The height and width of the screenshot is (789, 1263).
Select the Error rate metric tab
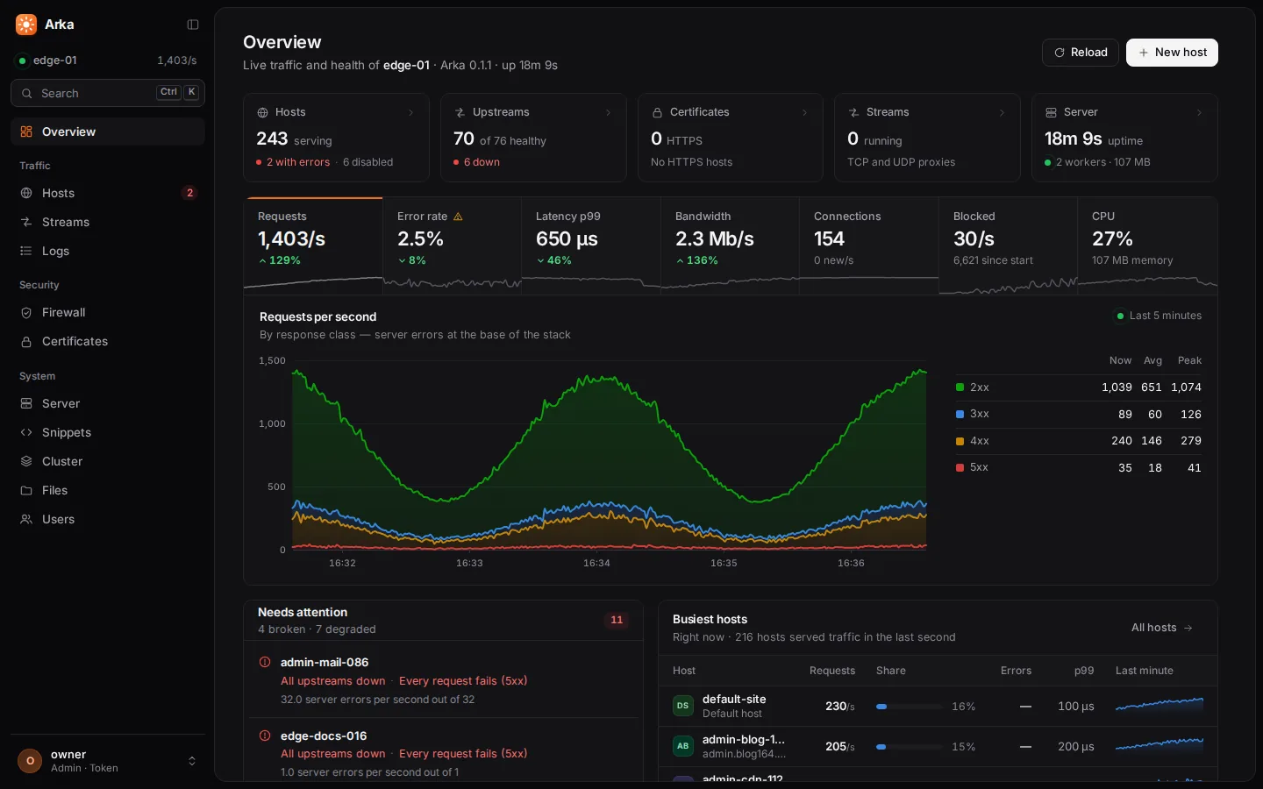click(x=453, y=245)
